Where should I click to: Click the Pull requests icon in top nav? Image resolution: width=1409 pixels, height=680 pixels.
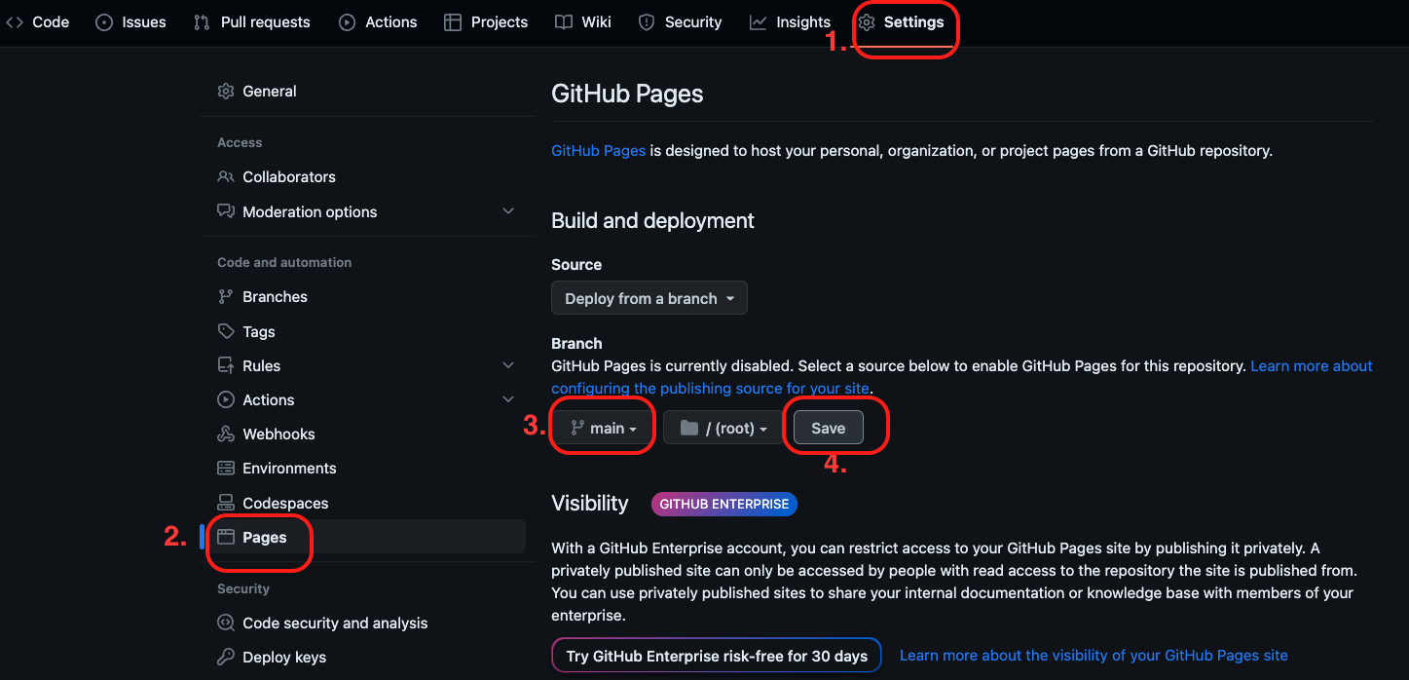coord(202,22)
